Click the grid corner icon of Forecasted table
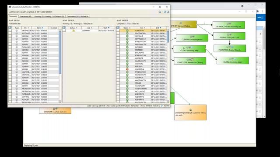 click(x=10, y=28)
